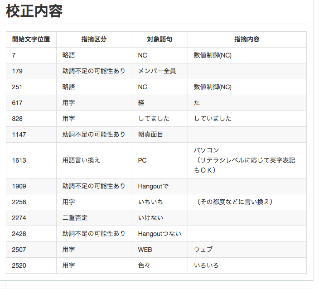Click 助詞不足の可能性あり in row 1909

pos(94,186)
